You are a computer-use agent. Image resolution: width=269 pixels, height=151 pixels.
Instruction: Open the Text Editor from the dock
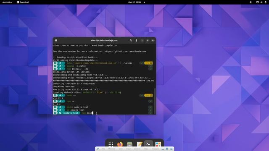tap(139, 144)
